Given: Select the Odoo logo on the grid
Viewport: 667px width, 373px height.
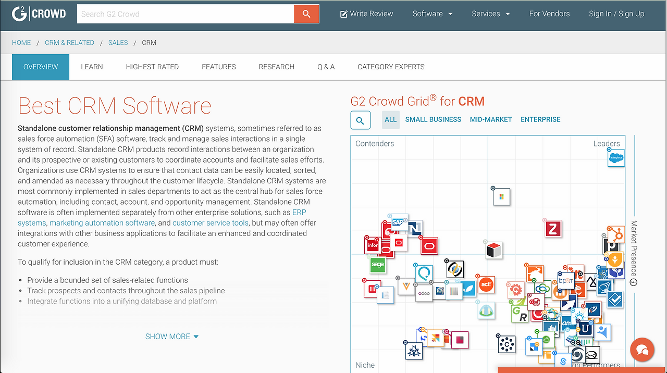Looking at the screenshot, I should coord(424,293).
